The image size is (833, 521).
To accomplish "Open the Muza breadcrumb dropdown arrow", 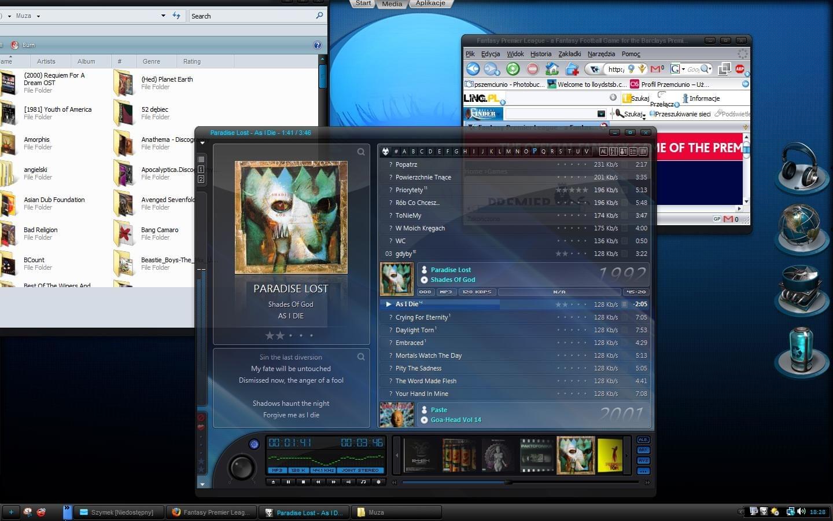I will coord(38,16).
